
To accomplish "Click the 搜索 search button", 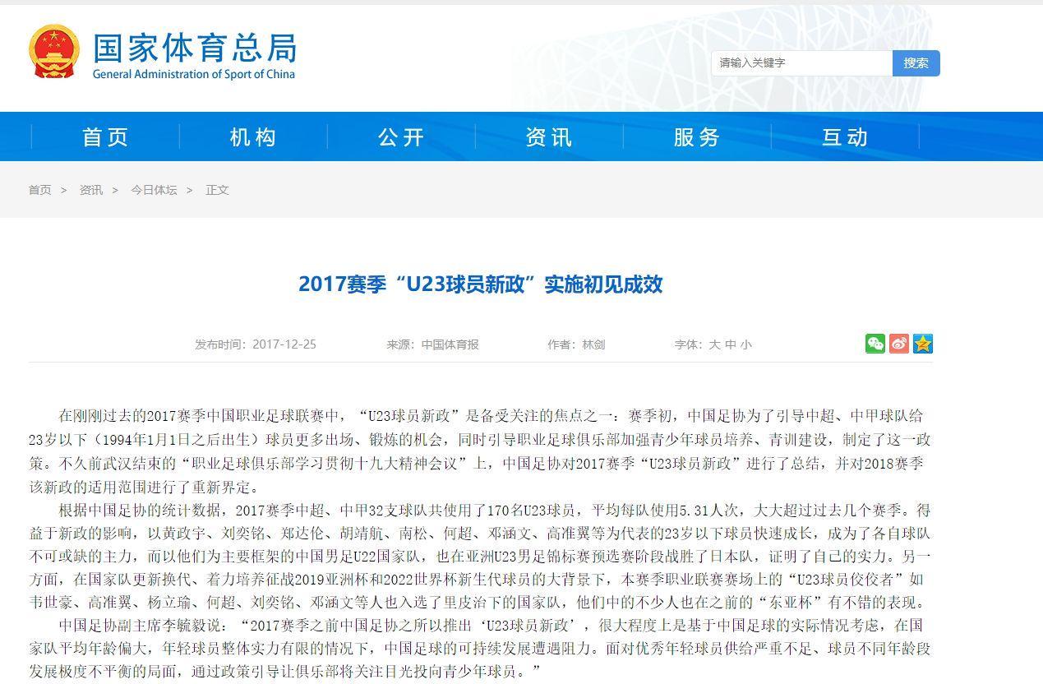I will coord(916,63).
